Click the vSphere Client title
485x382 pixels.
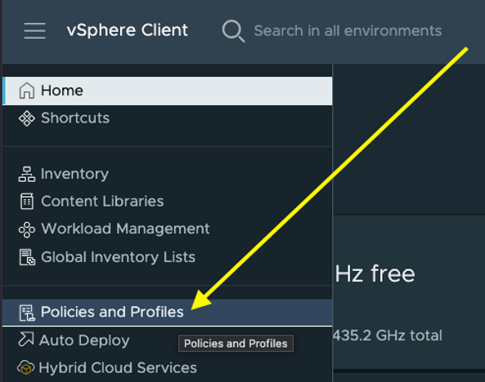pos(127,30)
